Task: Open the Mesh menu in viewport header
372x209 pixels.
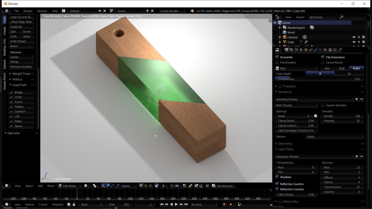Action: (51, 186)
